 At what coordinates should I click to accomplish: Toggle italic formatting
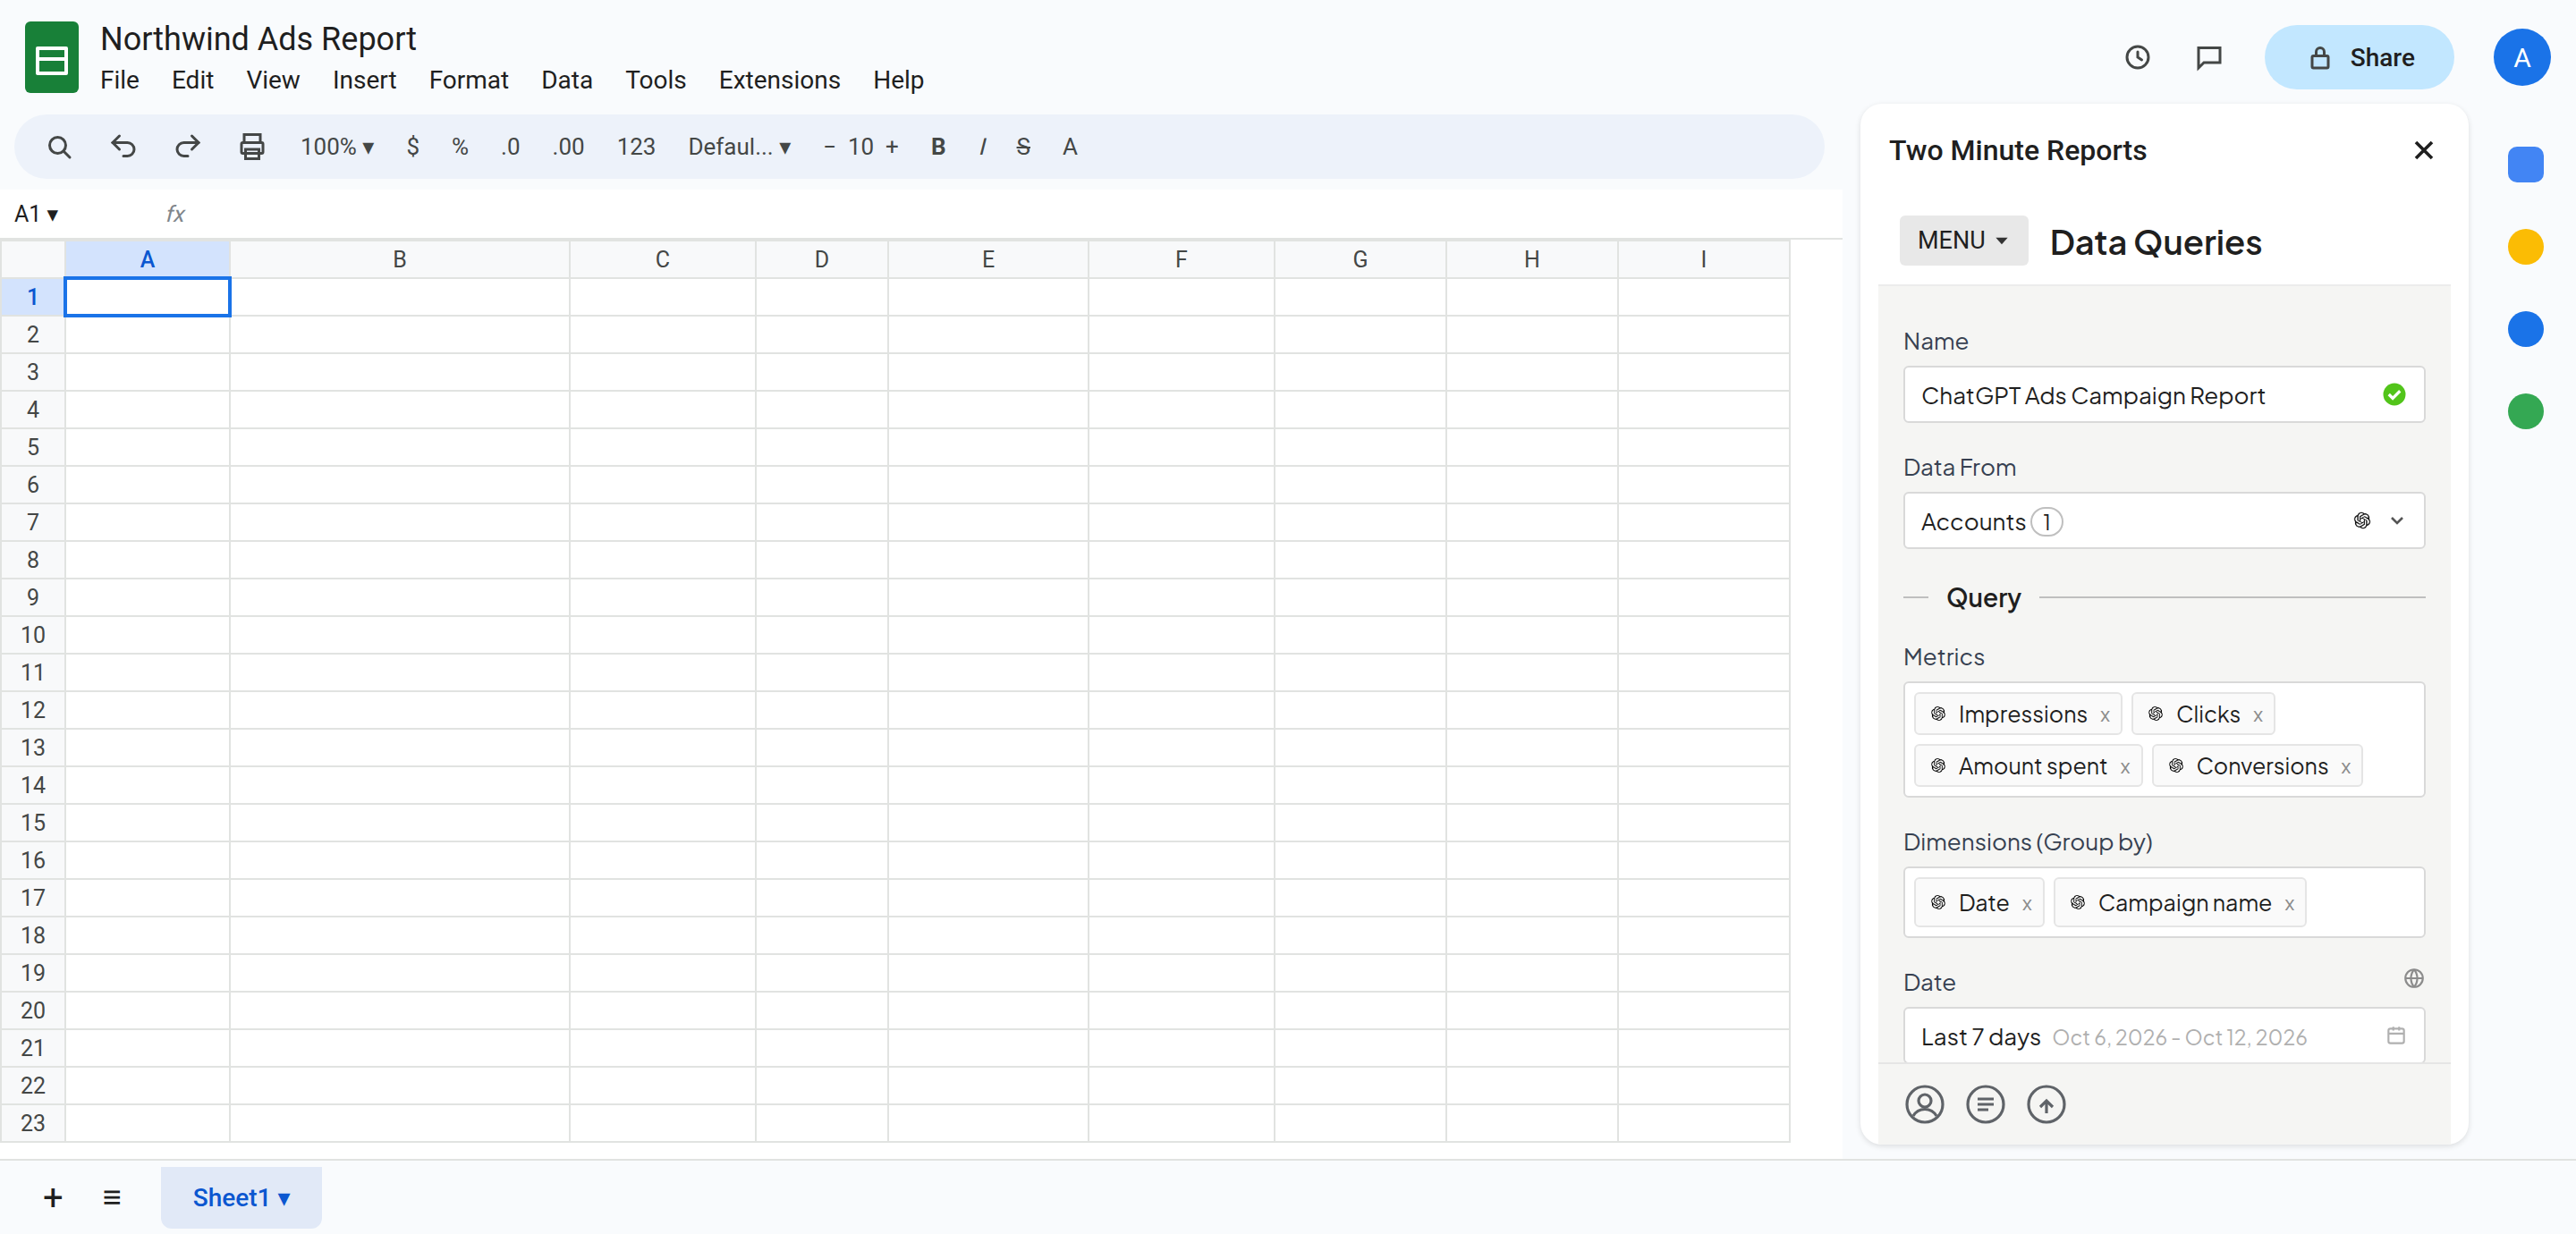click(983, 147)
